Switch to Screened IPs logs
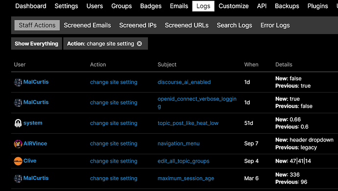Image resolution: width=338 pixels, height=191 pixels. (x=138, y=25)
